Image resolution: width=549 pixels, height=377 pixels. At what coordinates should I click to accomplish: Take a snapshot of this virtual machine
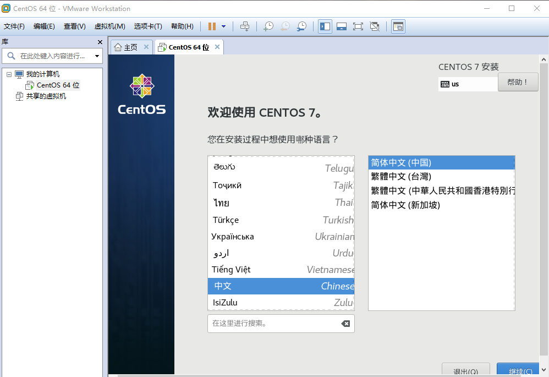[x=268, y=26]
